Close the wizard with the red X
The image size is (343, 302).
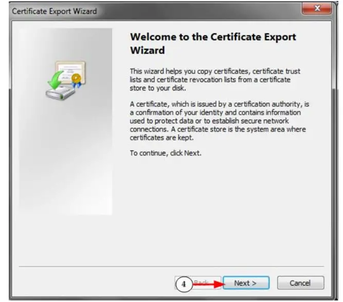coord(317,8)
